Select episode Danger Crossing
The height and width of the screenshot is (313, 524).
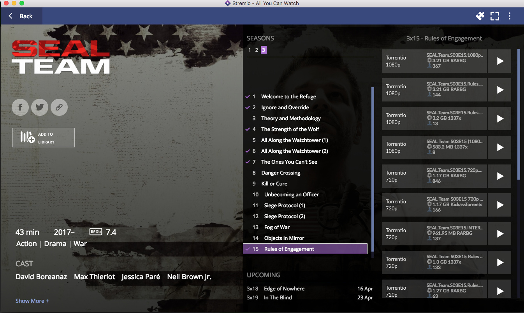pyautogui.click(x=305, y=173)
